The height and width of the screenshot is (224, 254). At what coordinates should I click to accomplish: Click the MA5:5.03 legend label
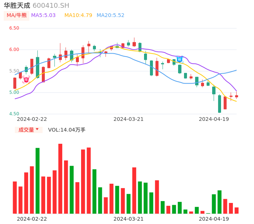pos(43,16)
